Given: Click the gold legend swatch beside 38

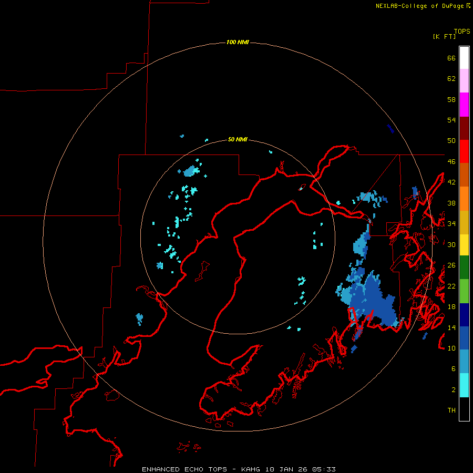Looking at the screenshot, I should (464, 222).
